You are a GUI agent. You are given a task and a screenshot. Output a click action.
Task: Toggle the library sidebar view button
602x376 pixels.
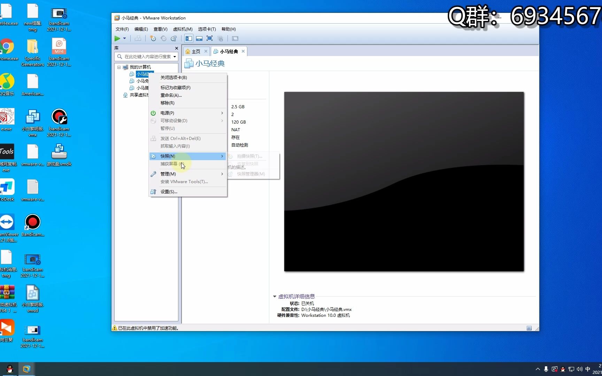tap(189, 38)
